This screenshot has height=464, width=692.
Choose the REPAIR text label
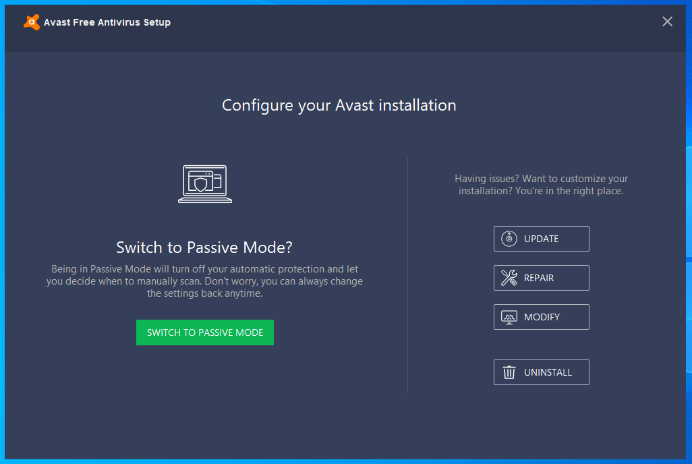coord(539,278)
